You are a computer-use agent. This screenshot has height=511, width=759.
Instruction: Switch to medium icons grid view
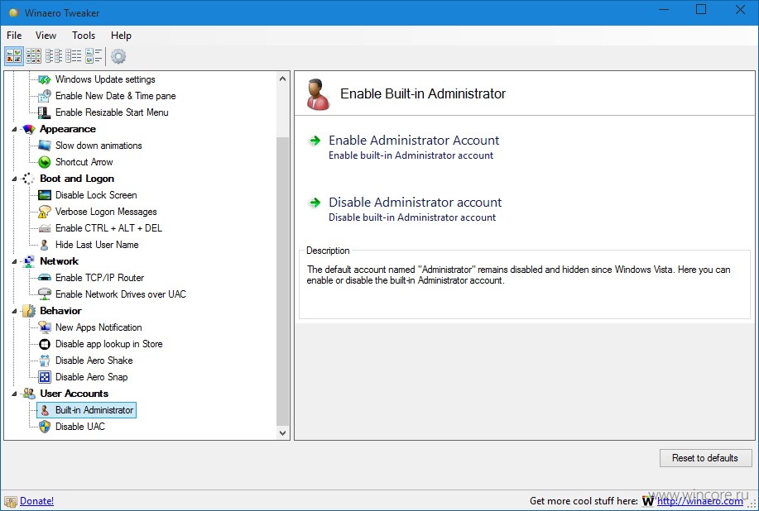point(33,56)
